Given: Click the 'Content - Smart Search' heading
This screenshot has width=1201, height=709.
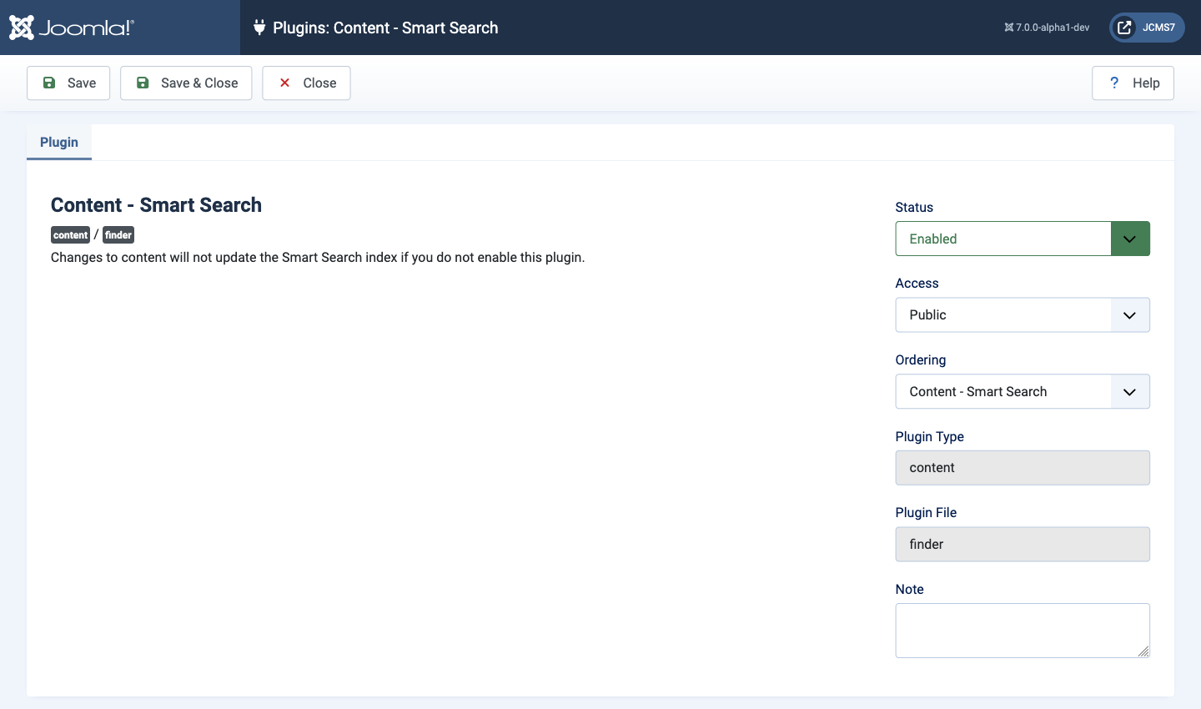Looking at the screenshot, I should pos(156,205).
